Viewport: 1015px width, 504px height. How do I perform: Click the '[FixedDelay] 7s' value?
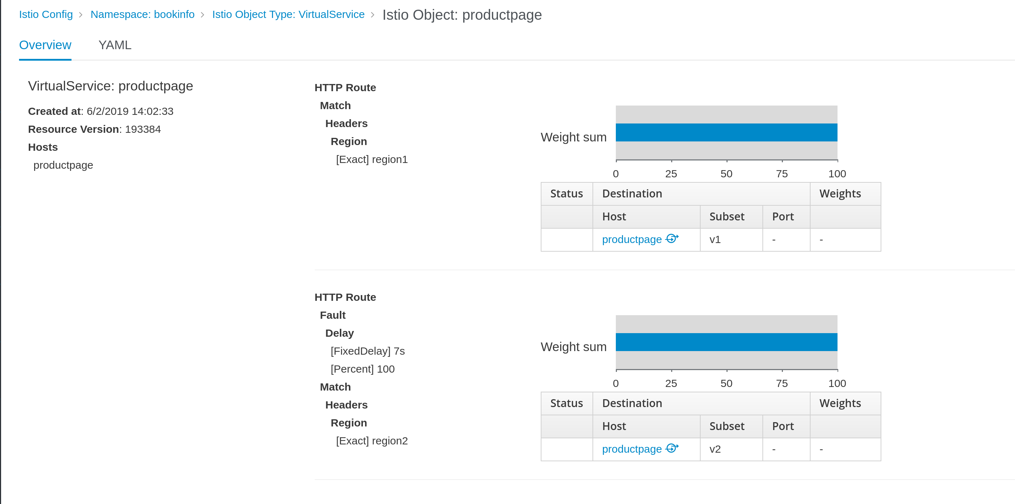367,351
